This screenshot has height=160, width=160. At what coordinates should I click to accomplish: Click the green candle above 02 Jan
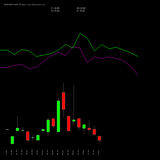(48, 126)
